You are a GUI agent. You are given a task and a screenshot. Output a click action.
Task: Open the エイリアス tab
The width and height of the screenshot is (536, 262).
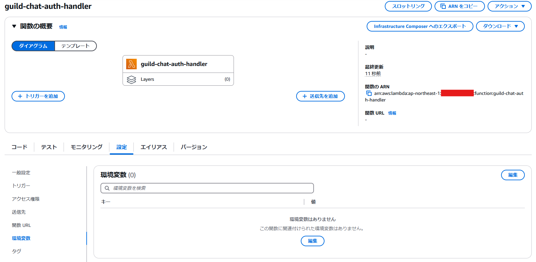click(x=154, y=147)
